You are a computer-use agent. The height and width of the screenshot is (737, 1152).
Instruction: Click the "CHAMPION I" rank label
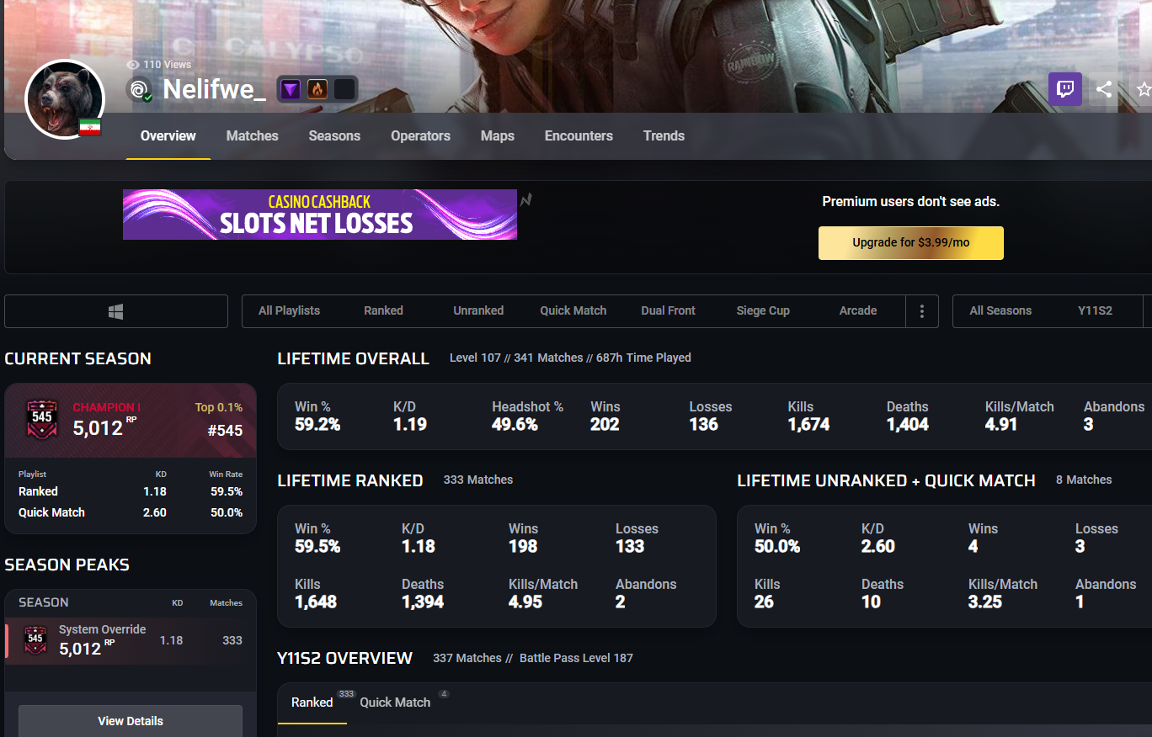[x=107, y=407]
